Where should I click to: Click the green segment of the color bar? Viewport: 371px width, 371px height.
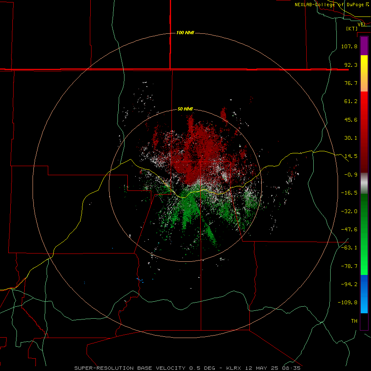pos(364,234)
